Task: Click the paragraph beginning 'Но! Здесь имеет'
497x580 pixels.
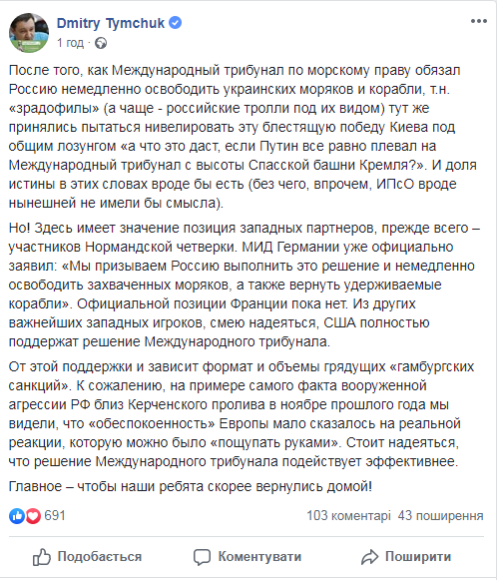Action: [245, 285]
